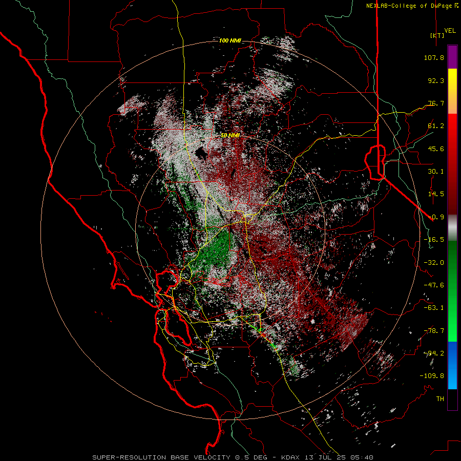Click the -32.0 velocity scale value

pyautogui.click(x=434, y=263)
